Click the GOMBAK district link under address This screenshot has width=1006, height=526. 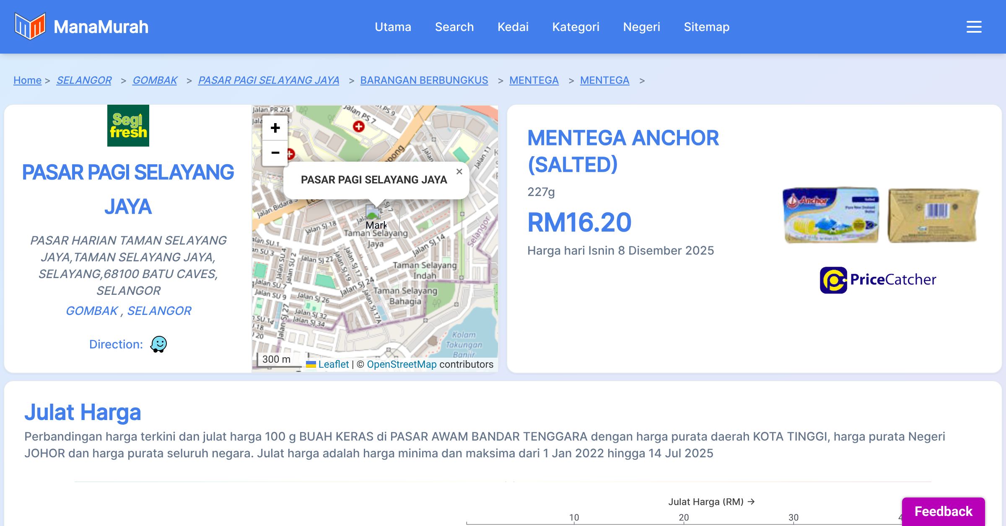coord(92,311)
